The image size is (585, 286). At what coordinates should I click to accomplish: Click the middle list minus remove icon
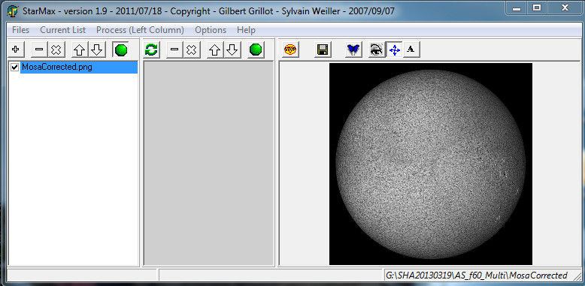tap(174, 50)
